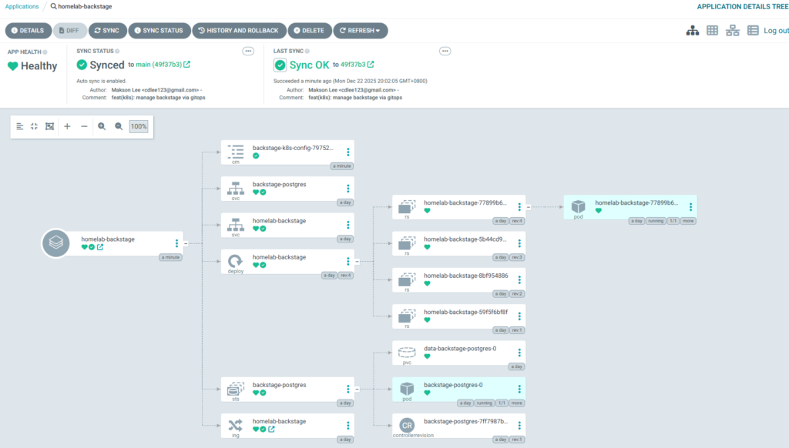
Task: Open external link icon on homelab-backstage ingress
Action: click(271, 430)
